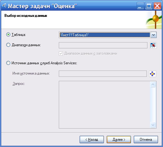Click the range selection grid icon

[x=153, y=45]
